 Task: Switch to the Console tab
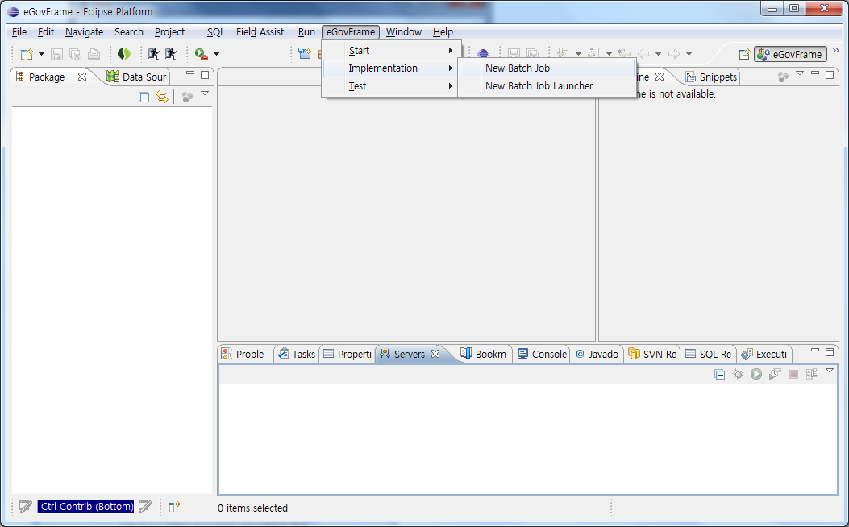point(542,354)
